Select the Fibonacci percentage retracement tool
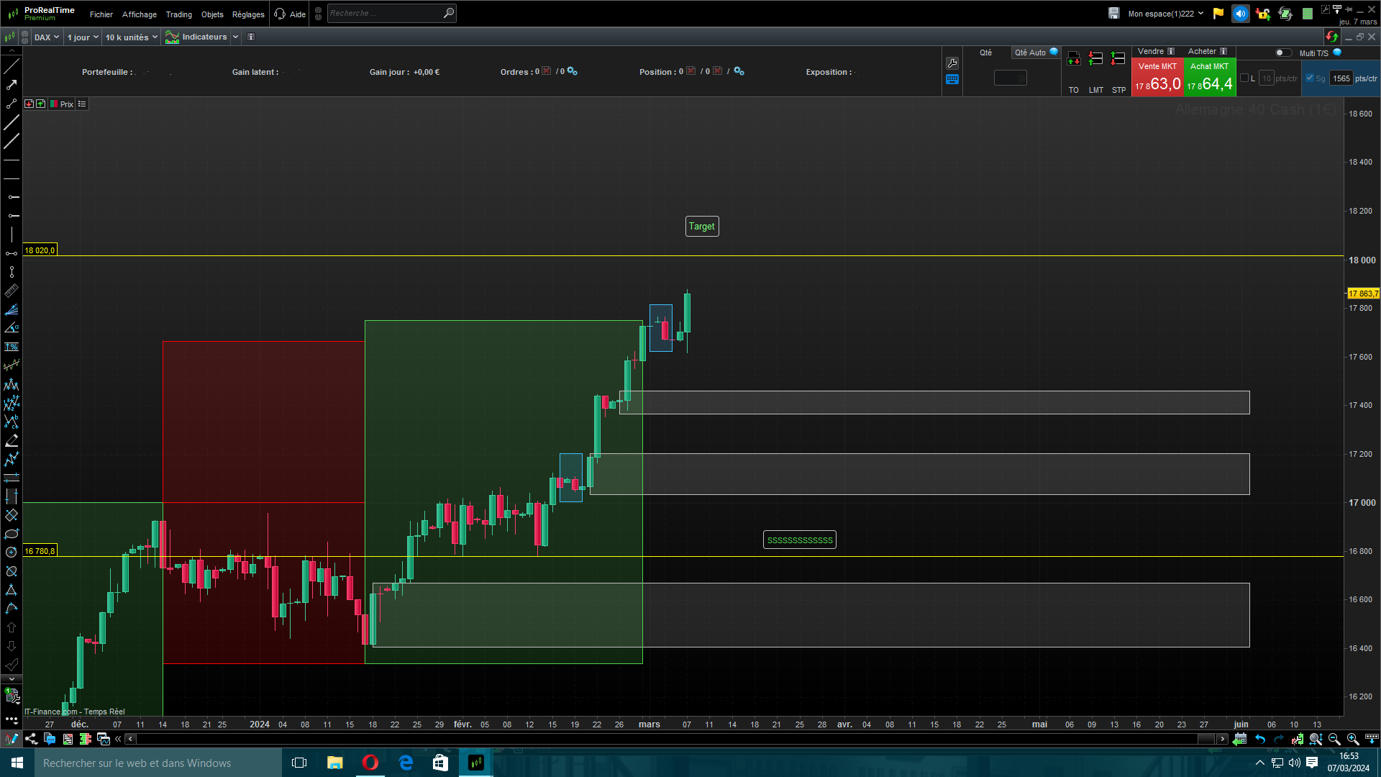The height and width of the screenshot is (777, 1381). (12, 347)
